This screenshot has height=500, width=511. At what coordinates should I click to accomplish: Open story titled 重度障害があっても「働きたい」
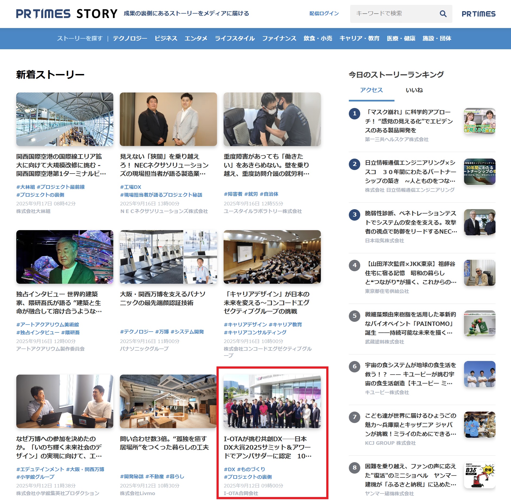267,165
